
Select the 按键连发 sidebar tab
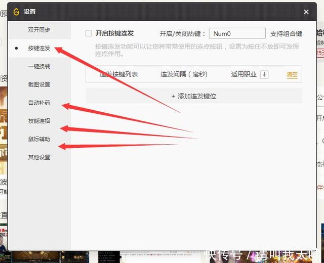coord(39,48)
